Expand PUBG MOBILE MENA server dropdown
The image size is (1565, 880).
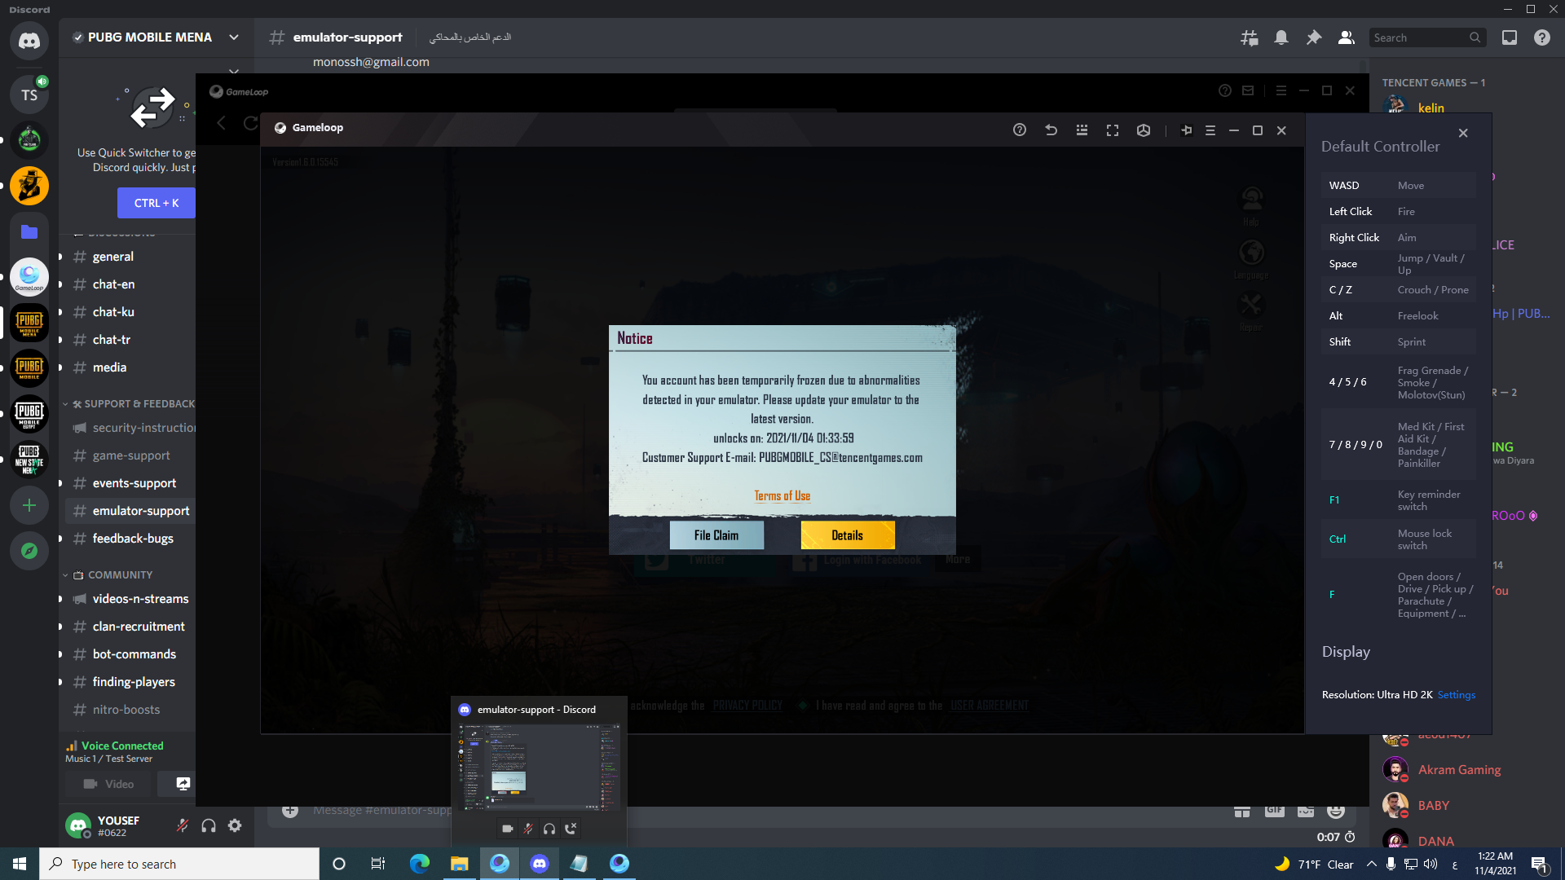pyautogui.click(x=234, y=37)
